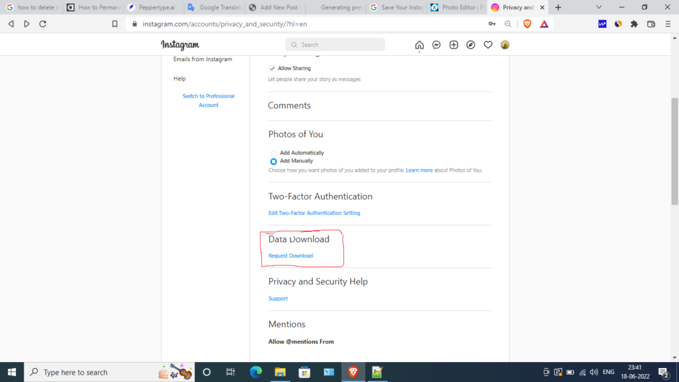This screenshot has width=679, height=382.
Task: Open Instagram home feed icon
Action: pos(419,44)
